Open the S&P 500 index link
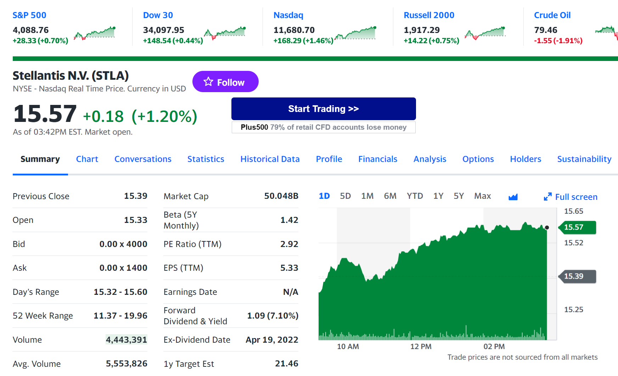The height and width of the screenshot is (376, 618). click(29, 15)
